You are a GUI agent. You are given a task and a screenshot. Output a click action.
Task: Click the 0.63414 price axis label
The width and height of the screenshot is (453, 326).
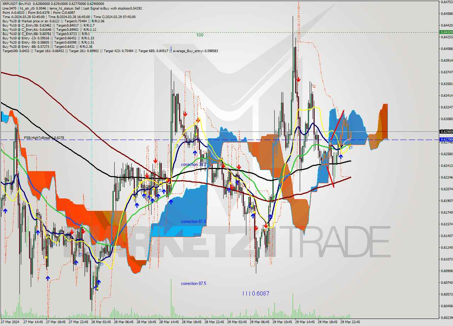pos(447,96)
